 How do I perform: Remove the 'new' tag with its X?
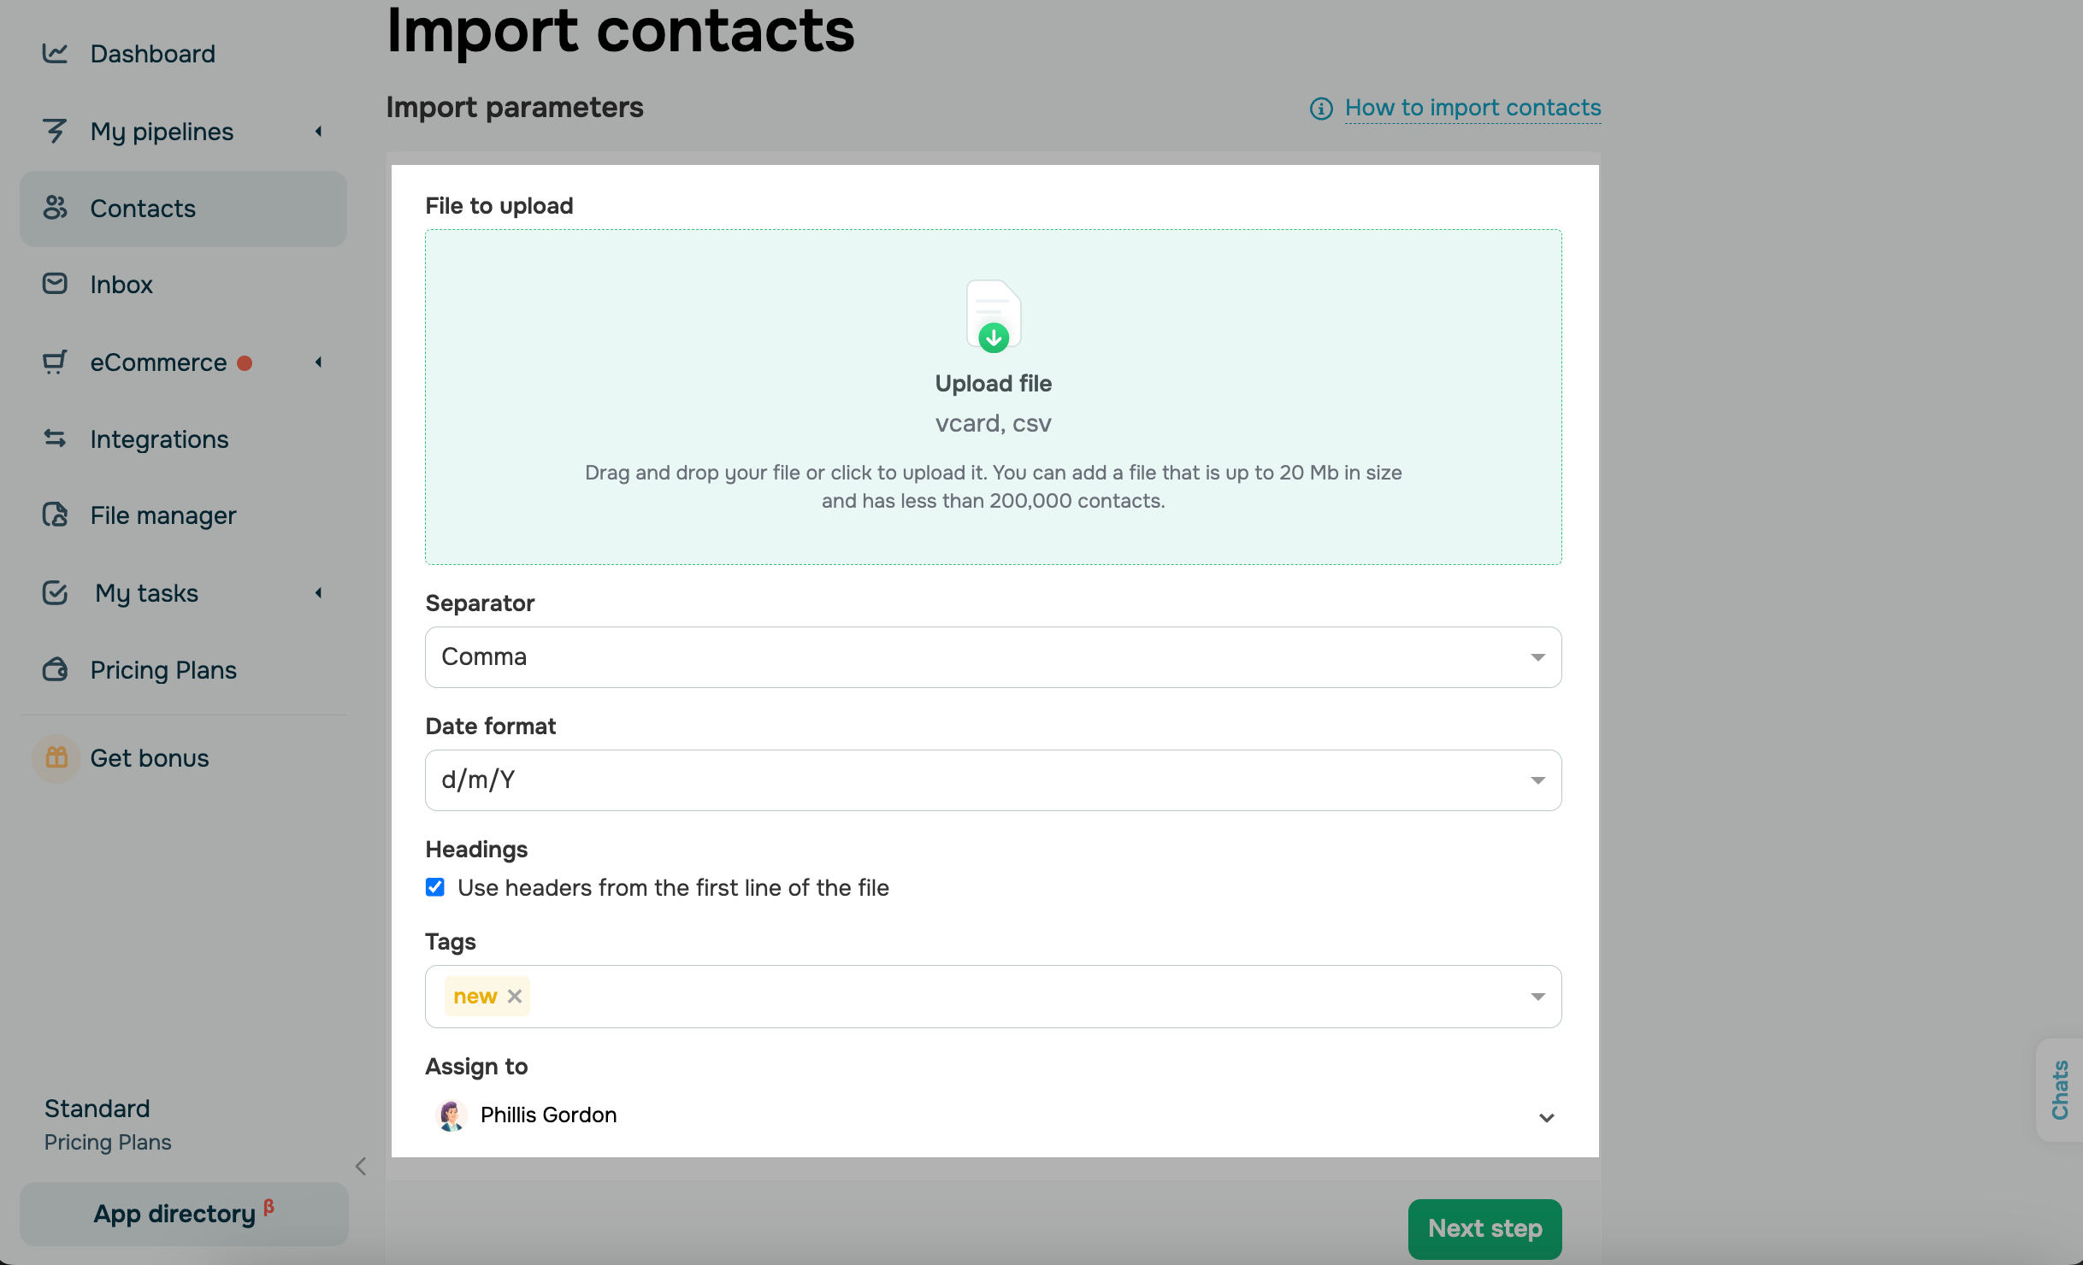click(x=515, y=997)
